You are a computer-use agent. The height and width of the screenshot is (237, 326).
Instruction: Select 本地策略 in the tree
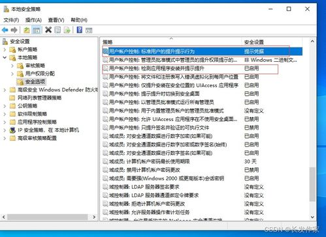click(27, 58)
